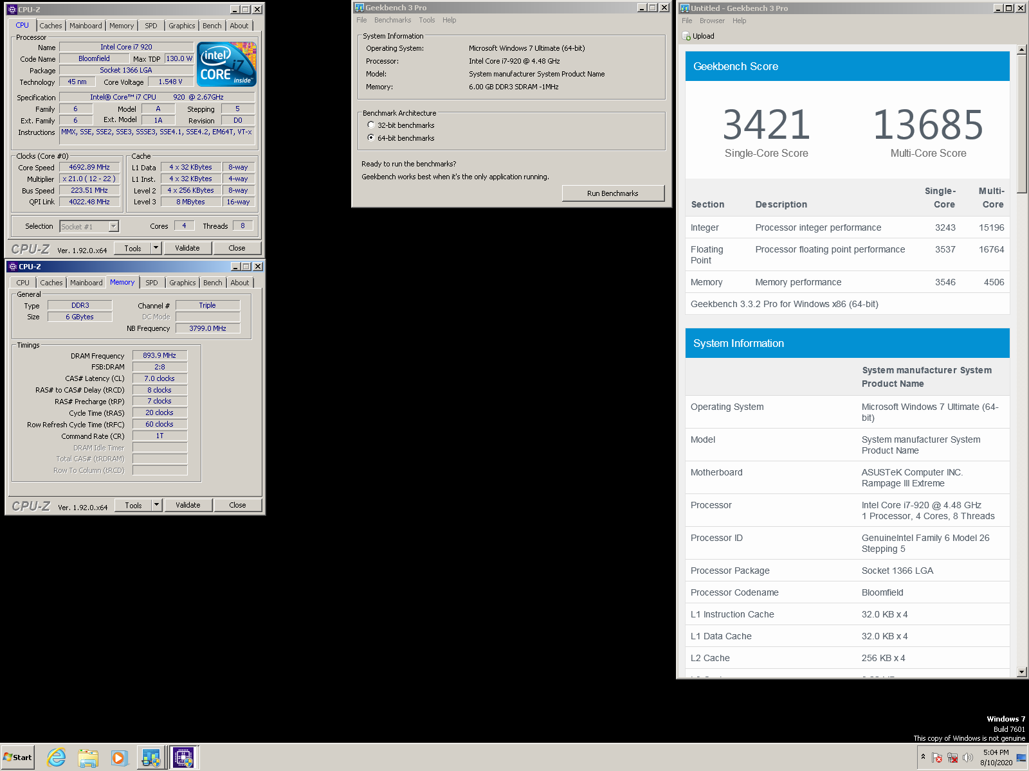
Task: Switch to Mainboard tab in top CPU-Z
Action: click(x=86, y=26)
